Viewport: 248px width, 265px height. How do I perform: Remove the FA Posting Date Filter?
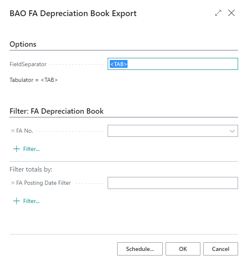pyautogui.click(x=13, y=183)
